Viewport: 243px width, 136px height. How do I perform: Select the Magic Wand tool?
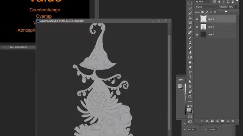tap(190, 13)
